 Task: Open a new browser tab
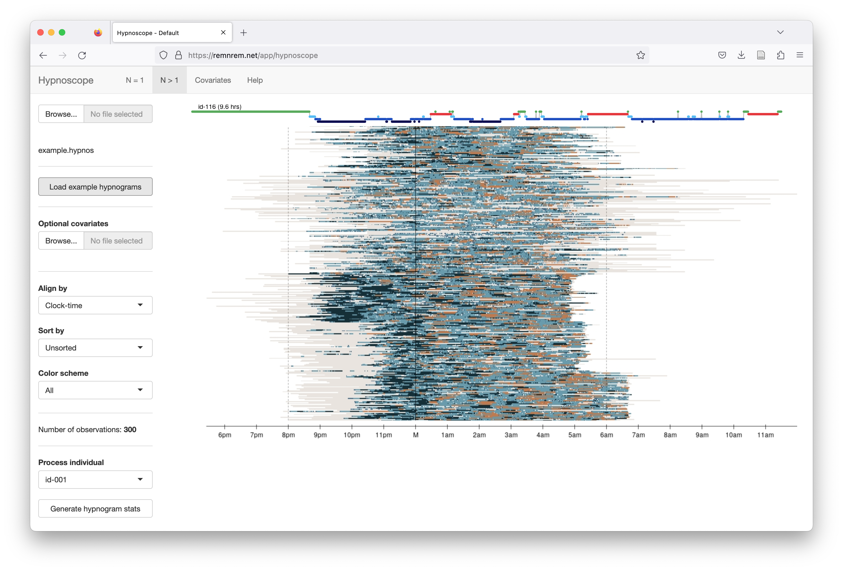(244, 33)
